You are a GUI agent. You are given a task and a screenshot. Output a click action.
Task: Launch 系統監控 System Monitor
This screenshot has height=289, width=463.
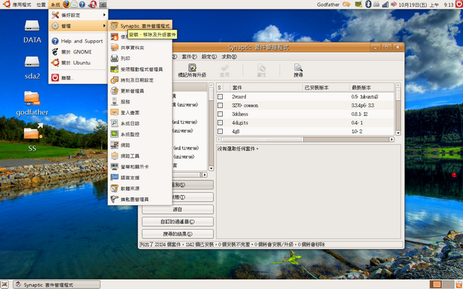140,134
